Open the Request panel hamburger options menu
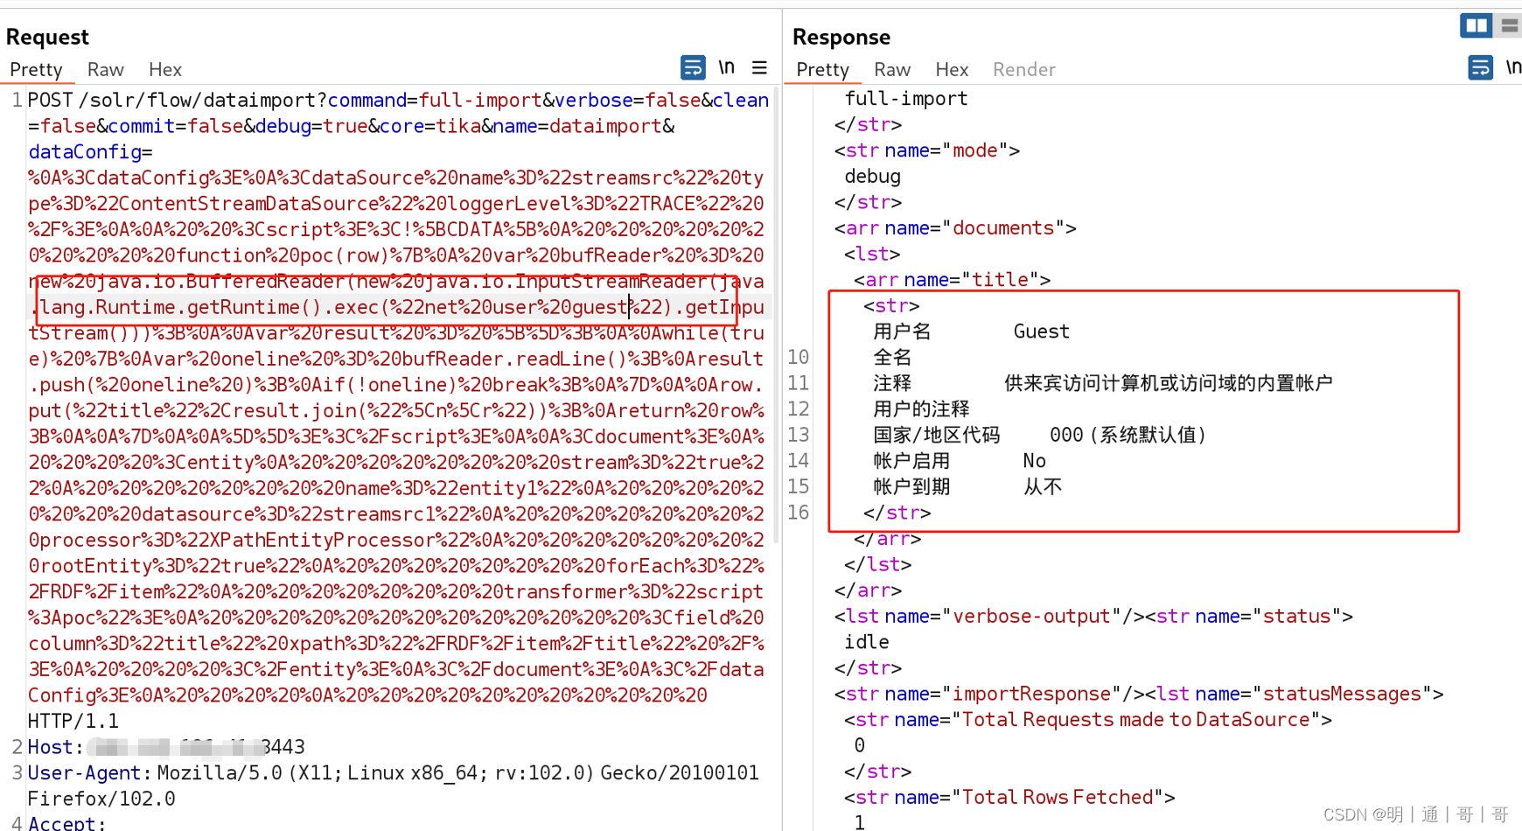This screenshot has width=1522, height=831. pyautogui.click(x=759, y=67)
